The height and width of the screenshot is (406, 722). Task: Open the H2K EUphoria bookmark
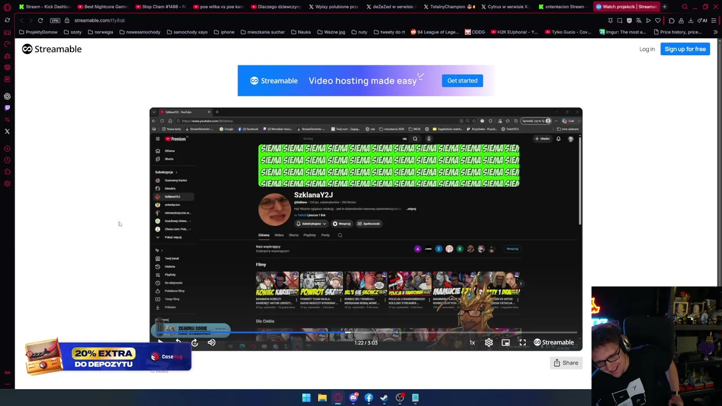[x=514, y=32]
